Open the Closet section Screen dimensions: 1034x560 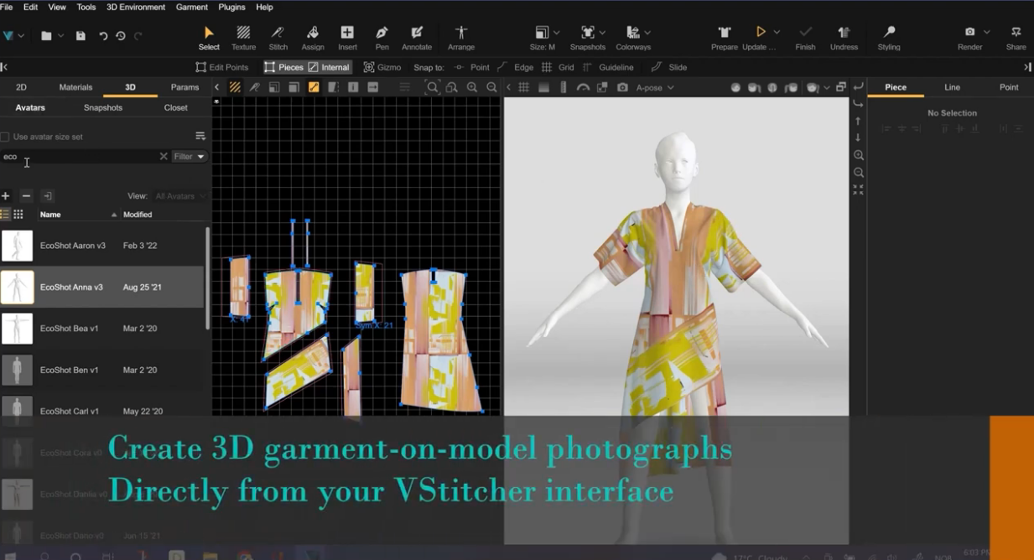click(x=175, y=107)
